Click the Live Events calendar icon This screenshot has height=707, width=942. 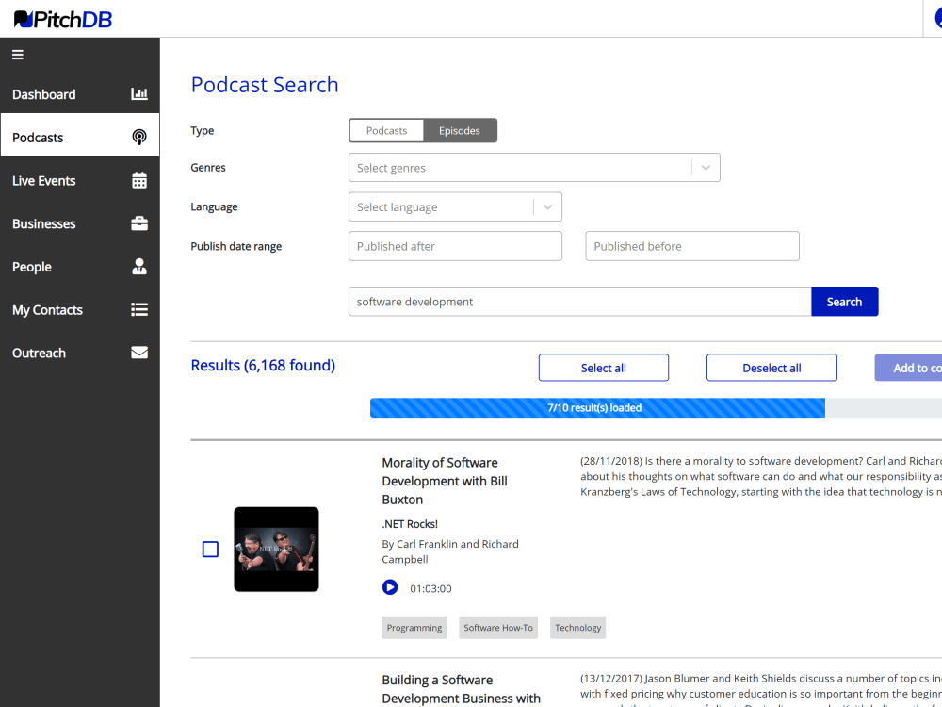(139, 180)
